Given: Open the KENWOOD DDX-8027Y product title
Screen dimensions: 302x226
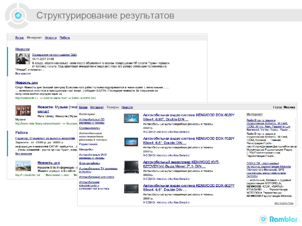Looking at the screenshot, I should point(189,188).
